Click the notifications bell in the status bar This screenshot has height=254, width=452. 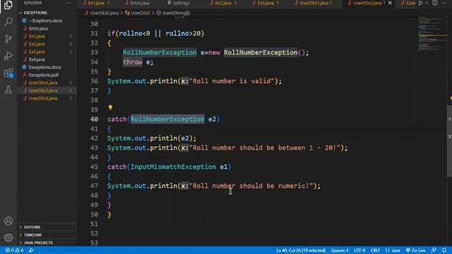coord(444,250)
